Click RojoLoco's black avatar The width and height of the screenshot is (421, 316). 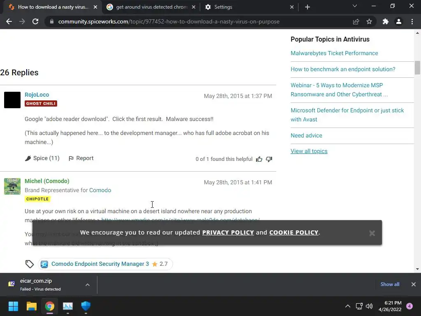coord(12,100)
